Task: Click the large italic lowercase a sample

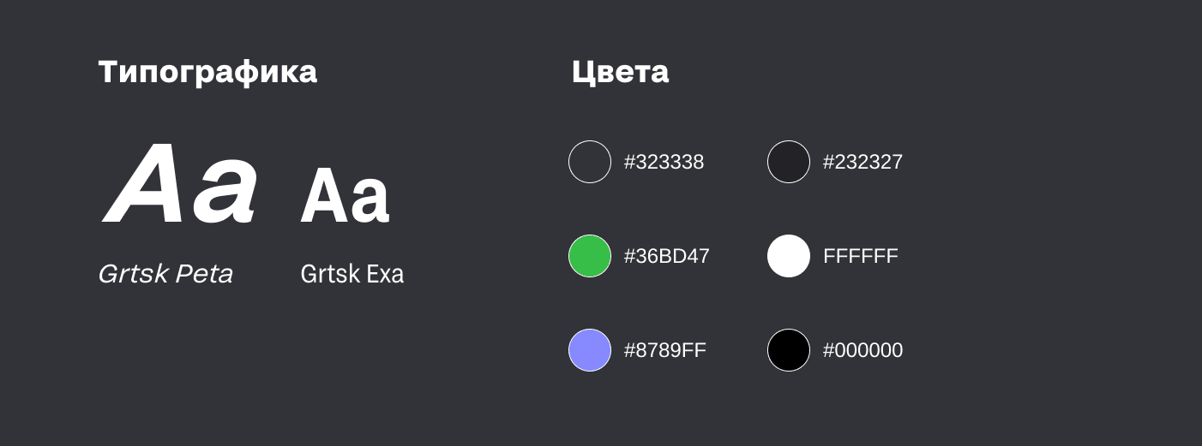Action: click(x=222, y=193)
